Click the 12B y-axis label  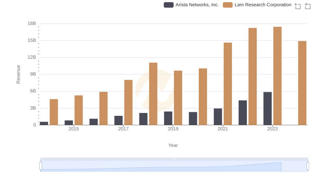pyautogui.click(x=32, y=57)
